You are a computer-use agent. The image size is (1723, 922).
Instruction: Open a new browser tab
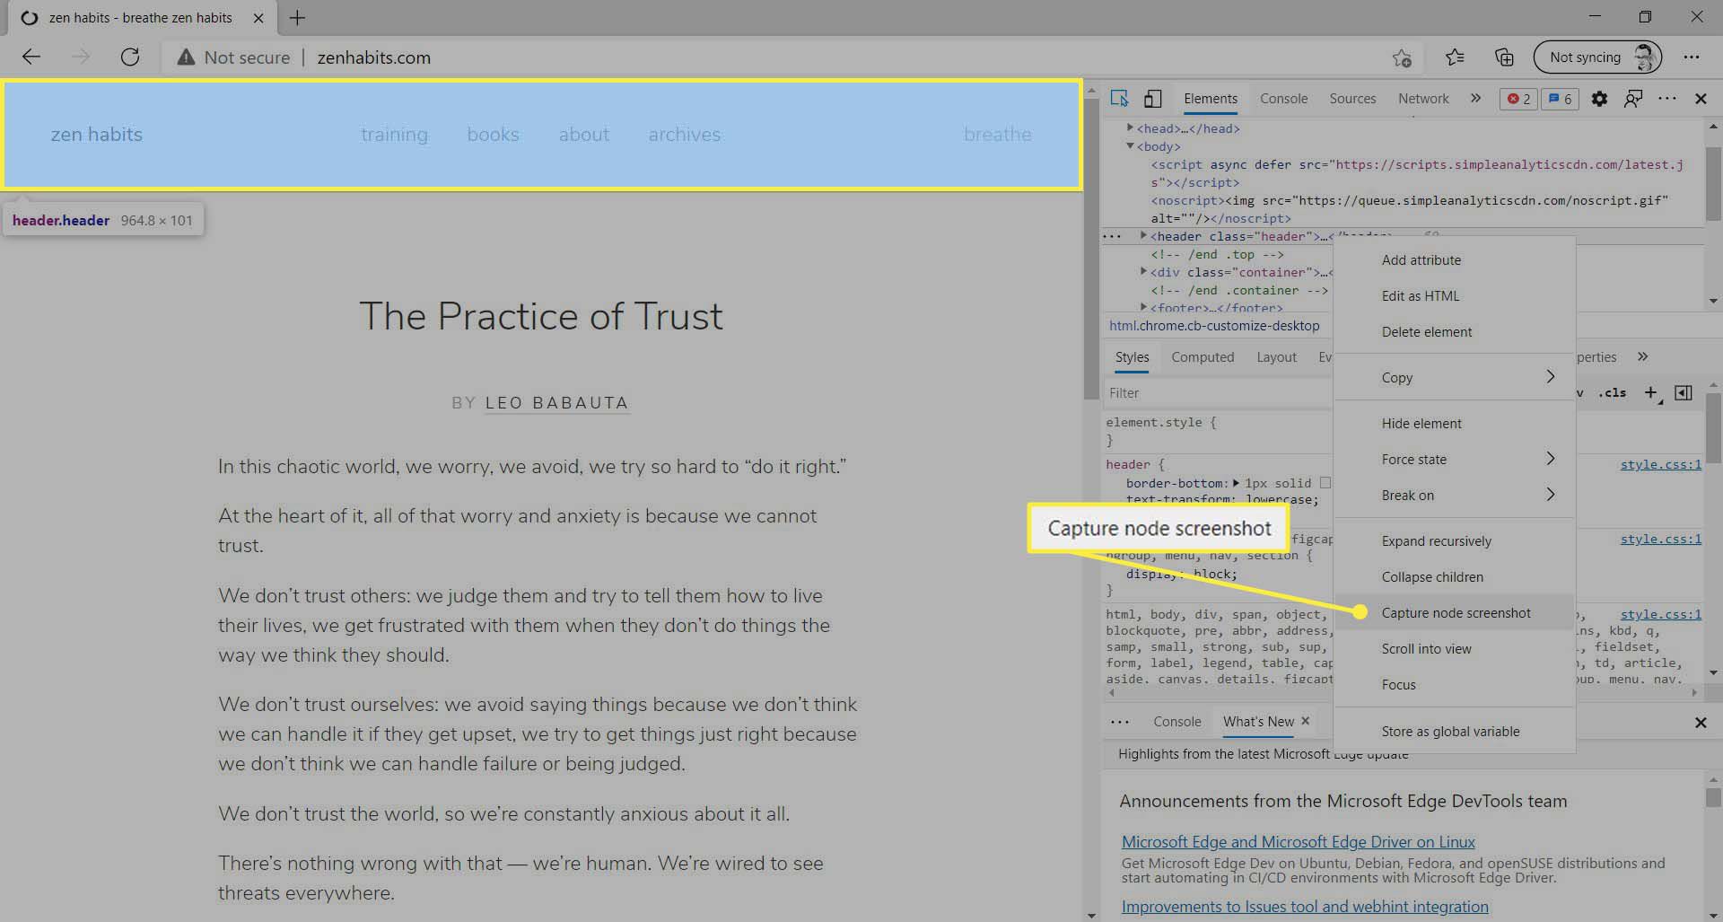pyautogui.click(x=297, y=17)
